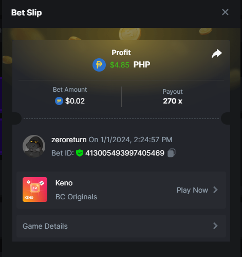Click the 270 x payout value

click(x=173, y=101)
